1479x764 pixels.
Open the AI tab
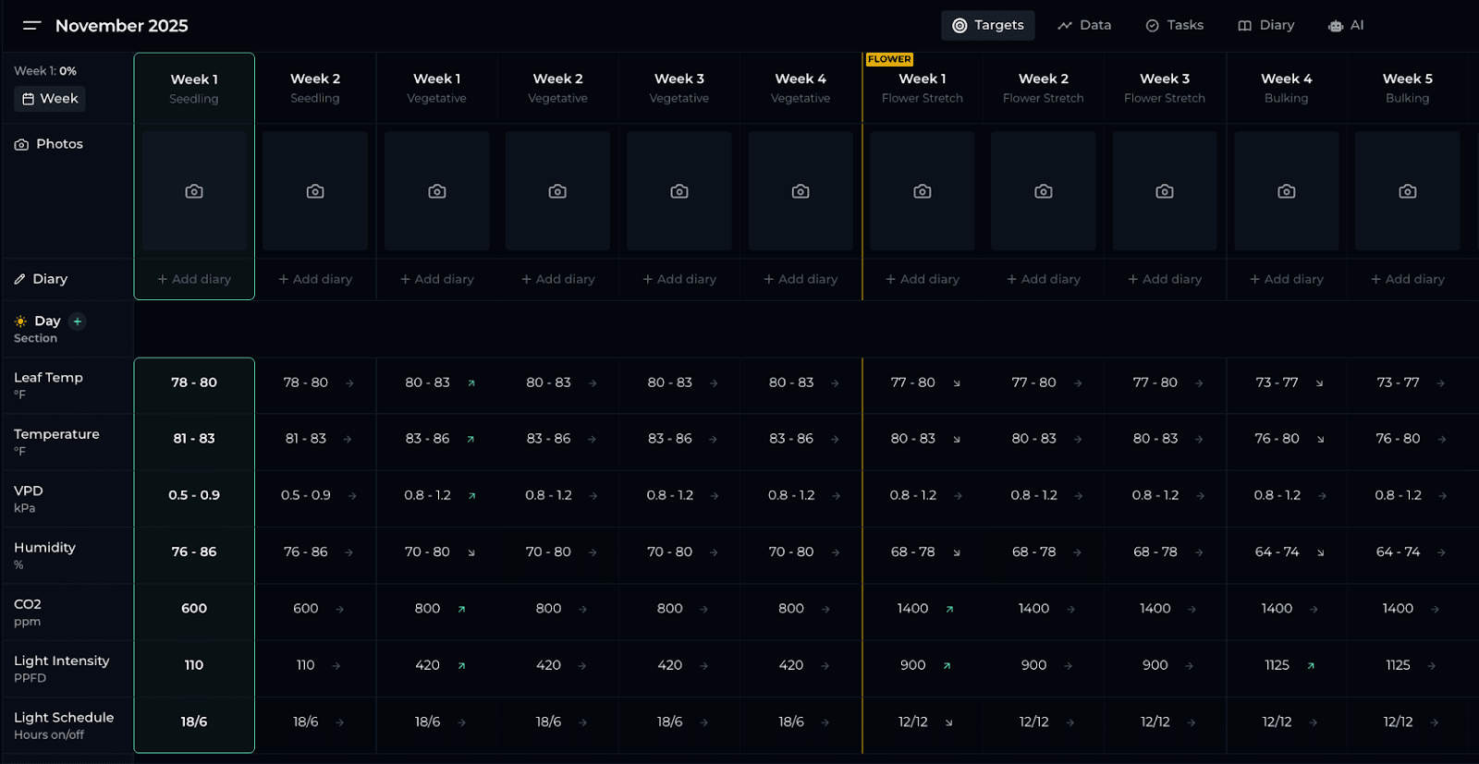[1346, 26]
